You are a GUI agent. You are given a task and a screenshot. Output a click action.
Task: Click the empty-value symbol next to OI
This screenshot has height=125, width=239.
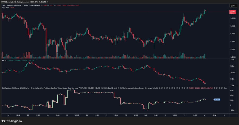tap(6, 61)
